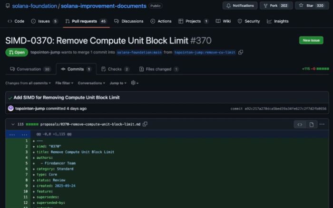Open the Files changed tab

(x=158, y=69)
